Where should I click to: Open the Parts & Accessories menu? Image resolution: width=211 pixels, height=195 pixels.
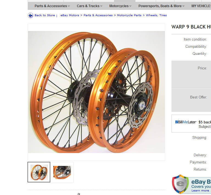51,6
